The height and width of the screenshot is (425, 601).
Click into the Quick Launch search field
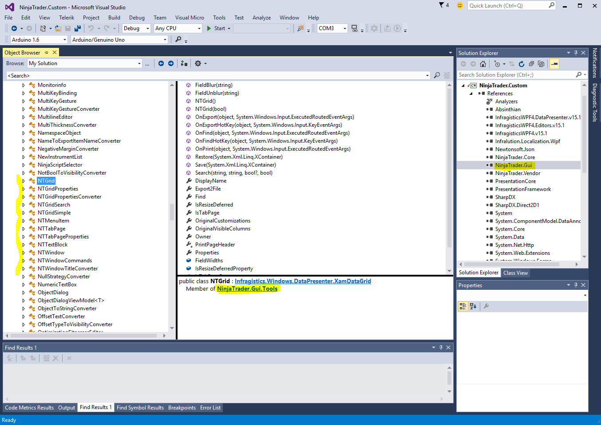click(508, 5)
